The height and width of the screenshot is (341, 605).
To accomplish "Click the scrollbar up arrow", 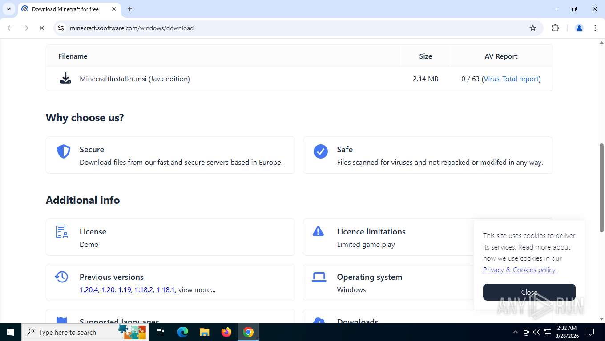I will pyautogui.click(x=601, y=42).
